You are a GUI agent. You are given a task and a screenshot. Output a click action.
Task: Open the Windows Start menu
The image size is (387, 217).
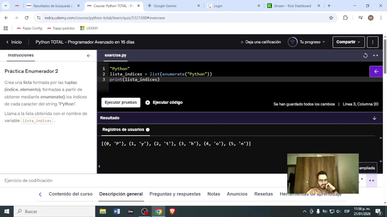(7, 212)
